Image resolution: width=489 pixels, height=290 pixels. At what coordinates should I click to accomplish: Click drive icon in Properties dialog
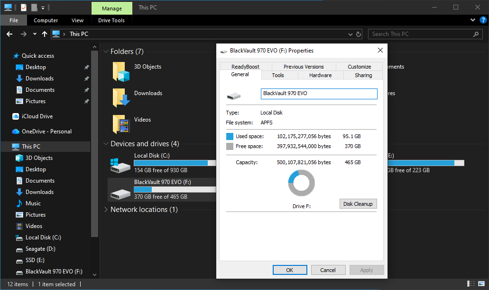pos(233,96)
